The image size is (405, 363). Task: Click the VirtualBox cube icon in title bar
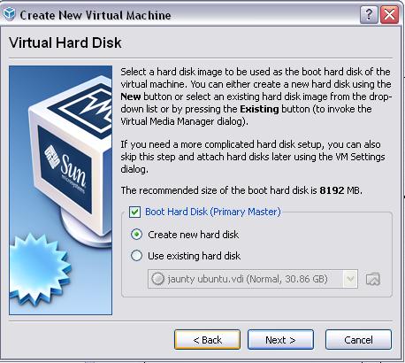9,14
